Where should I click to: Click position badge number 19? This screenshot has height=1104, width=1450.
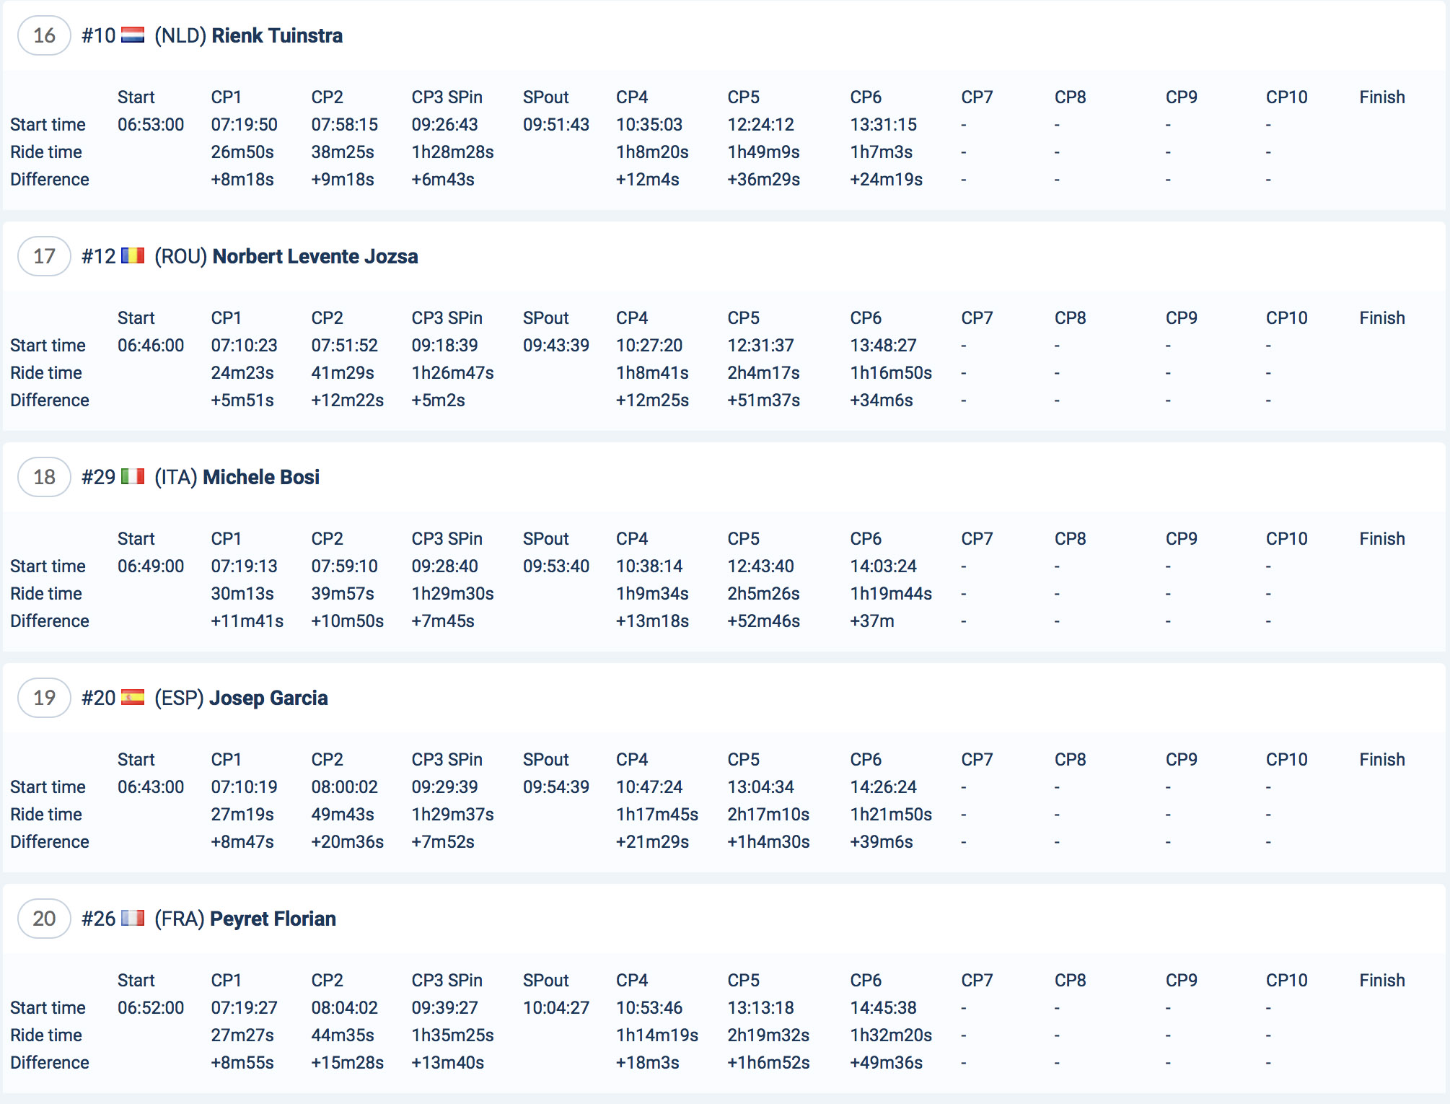point(44,698)
